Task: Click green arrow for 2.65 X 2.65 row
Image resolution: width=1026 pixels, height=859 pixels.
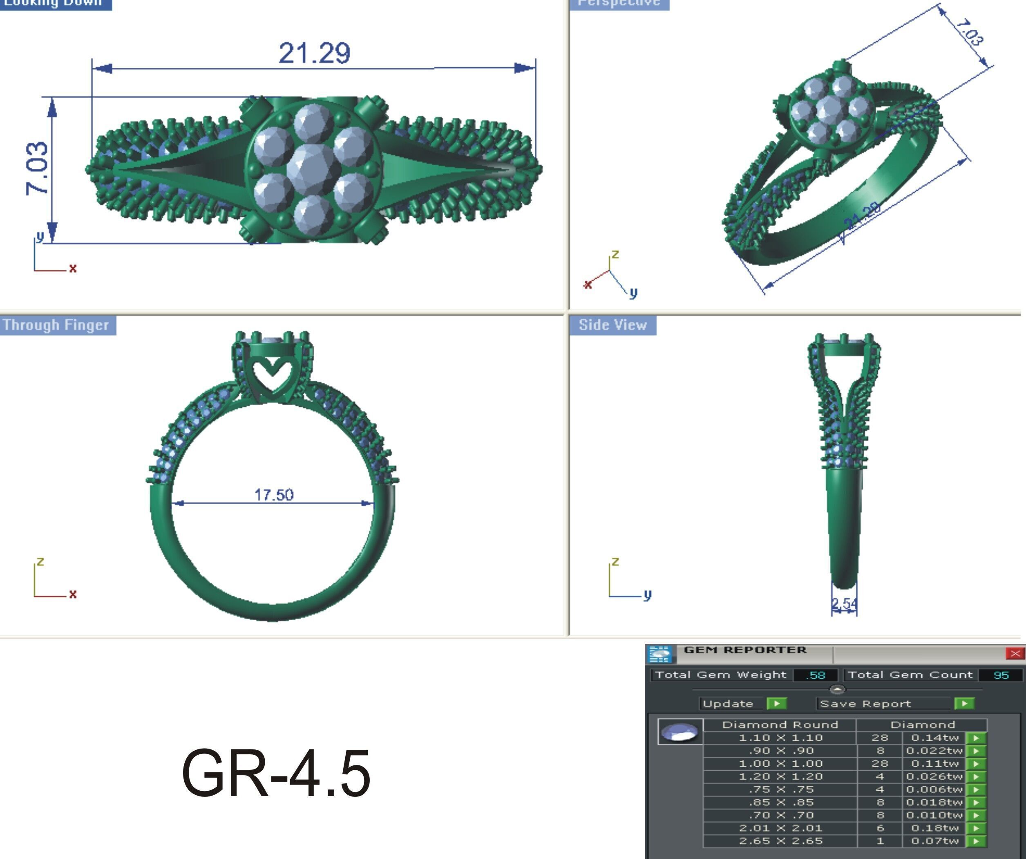Action: pos(976,841)
